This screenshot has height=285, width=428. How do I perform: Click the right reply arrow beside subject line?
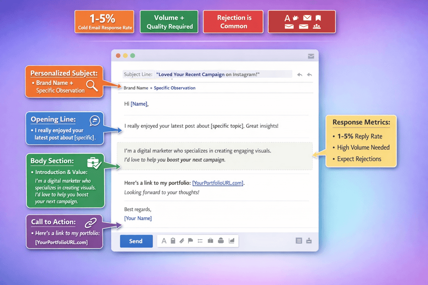[309, 75]
